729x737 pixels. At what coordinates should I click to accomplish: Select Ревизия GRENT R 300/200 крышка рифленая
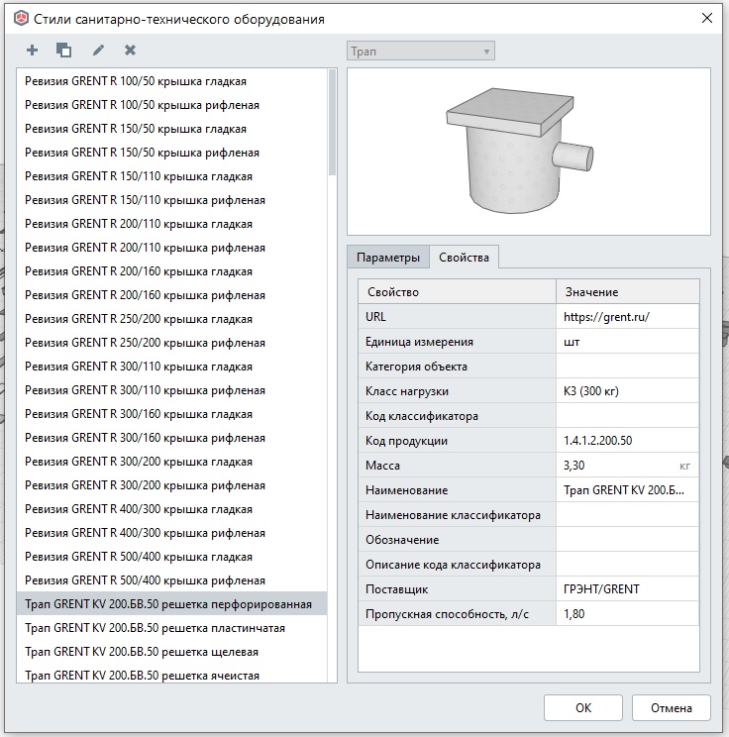pyautogui.click(x=172, y=485)
